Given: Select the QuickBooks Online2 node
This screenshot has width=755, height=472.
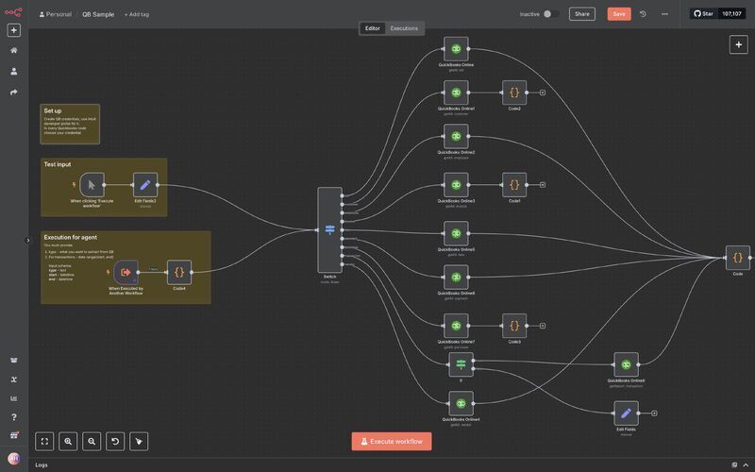Looking at the screenshot, I should (456, 136).
